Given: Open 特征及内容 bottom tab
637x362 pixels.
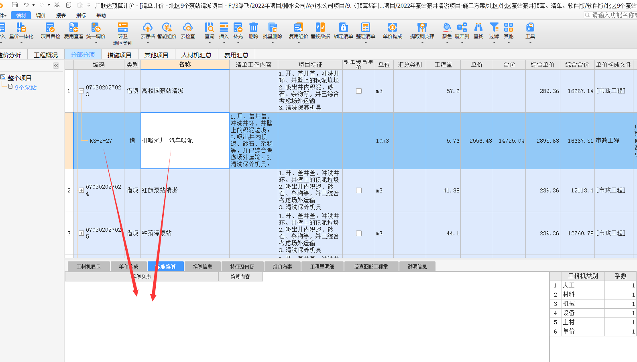Looking at the screenshot, I should (242, 267).
